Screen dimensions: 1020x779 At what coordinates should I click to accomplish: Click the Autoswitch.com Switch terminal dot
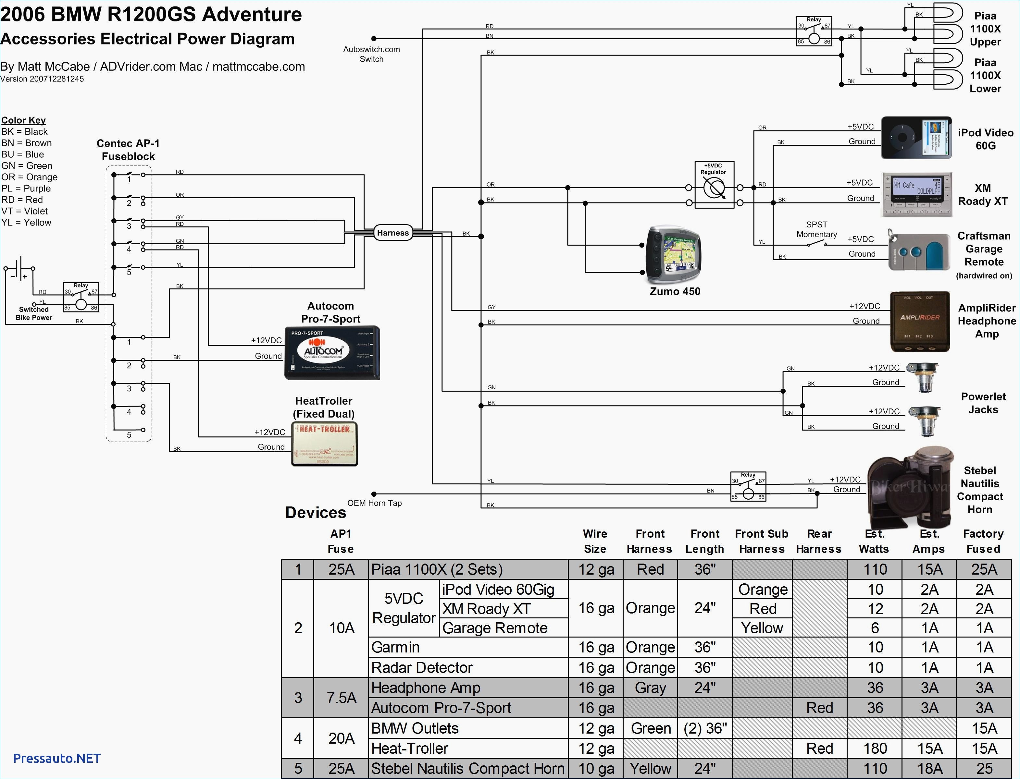374,39
